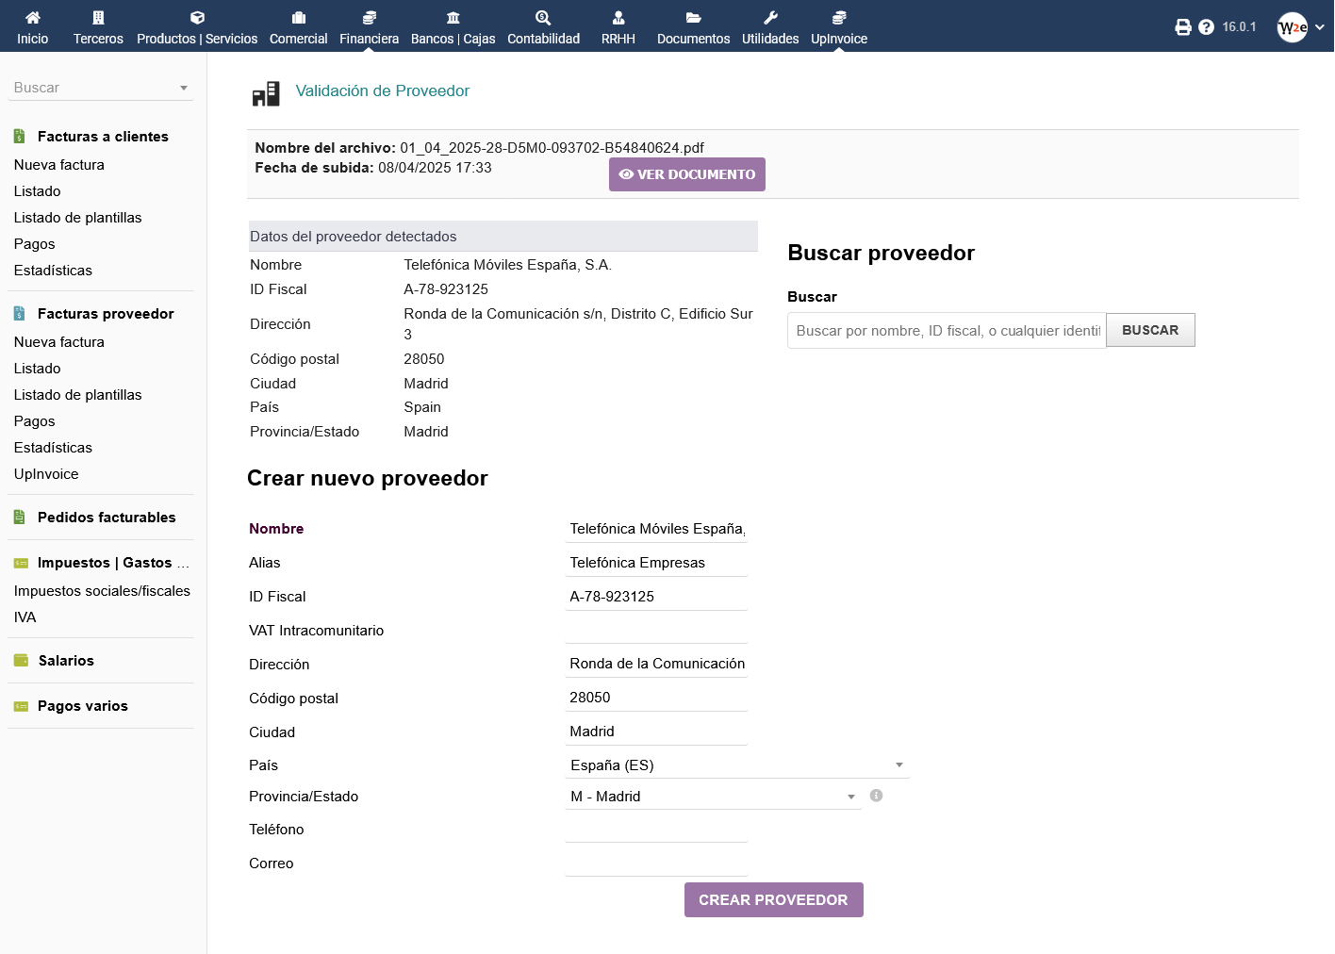1335x954 pixels.
Task: Open Utilidades wrench icon in top bar
Action: 770,17
